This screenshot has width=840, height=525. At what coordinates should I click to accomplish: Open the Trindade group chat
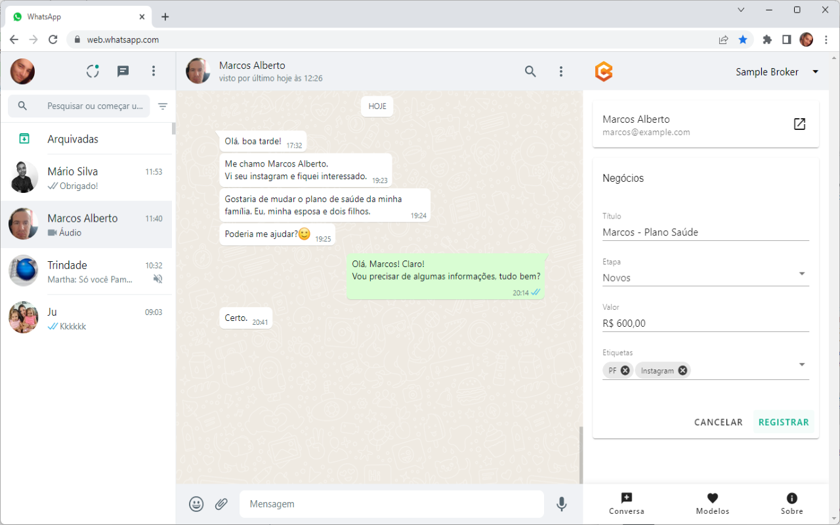(x=86, y=272)
